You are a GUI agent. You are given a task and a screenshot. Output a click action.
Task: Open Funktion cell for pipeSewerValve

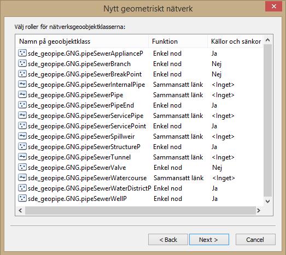click(x=168, y=168)
